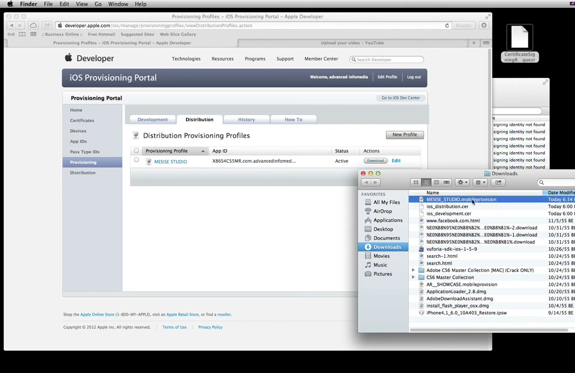
Task: Switch to Upload your video YouTube tab
Action: point(352,43)
